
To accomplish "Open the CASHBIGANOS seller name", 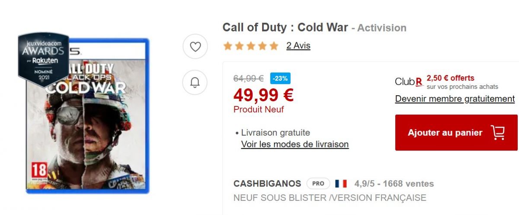I will (267, 184).
